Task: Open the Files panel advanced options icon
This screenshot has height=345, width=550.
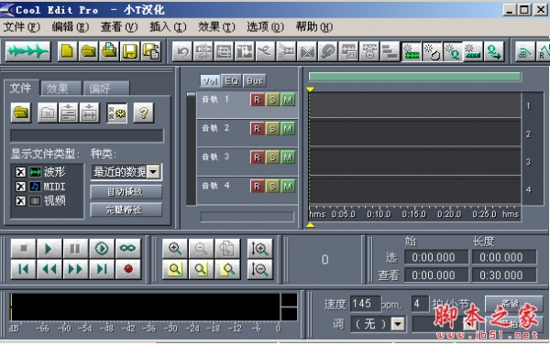Action: pos(116,113)
